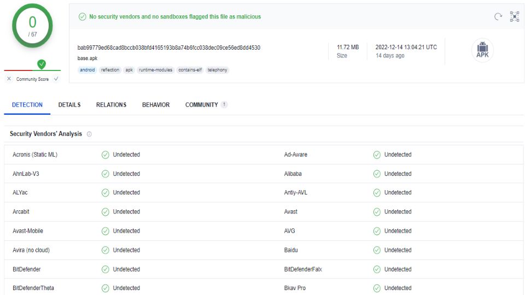Screen dimensions: 525x295
Task: Click the Acronis (Static ML) vendor name
Action: click(x=35, y=155)
